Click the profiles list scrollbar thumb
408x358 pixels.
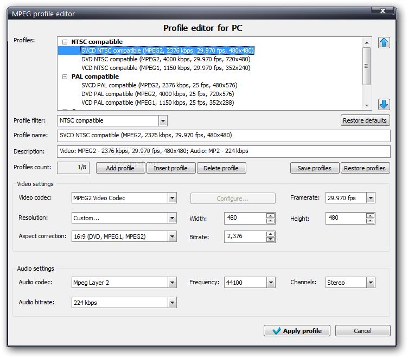coord(367,66)
